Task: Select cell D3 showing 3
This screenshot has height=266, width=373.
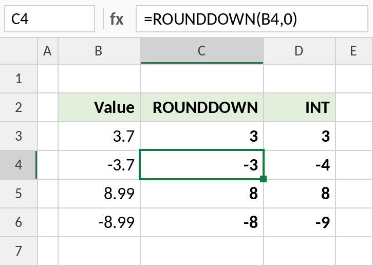Action: tap(299, 136)
